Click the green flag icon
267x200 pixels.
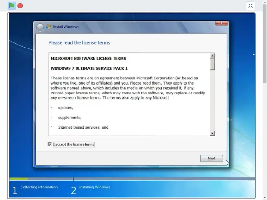11,6
